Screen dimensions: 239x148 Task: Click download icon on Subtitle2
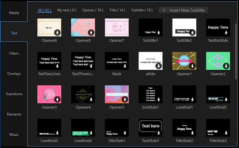click(192, 32)
